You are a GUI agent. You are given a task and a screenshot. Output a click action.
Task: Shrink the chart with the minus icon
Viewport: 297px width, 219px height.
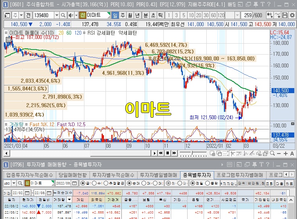(279, 154)
